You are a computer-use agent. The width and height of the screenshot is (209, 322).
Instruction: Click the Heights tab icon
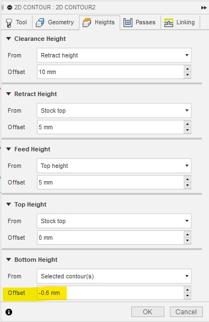(87, 23)
